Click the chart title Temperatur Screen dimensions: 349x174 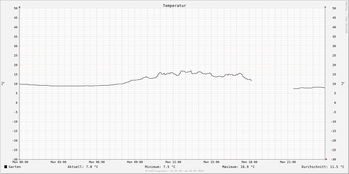pyautogui.click(x=174, y=6)
